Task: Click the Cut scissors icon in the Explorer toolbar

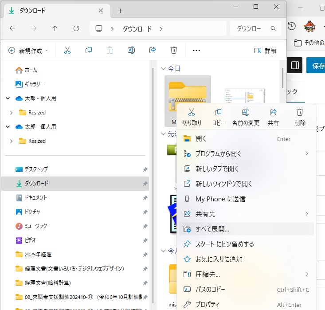Action: point(67,51)
